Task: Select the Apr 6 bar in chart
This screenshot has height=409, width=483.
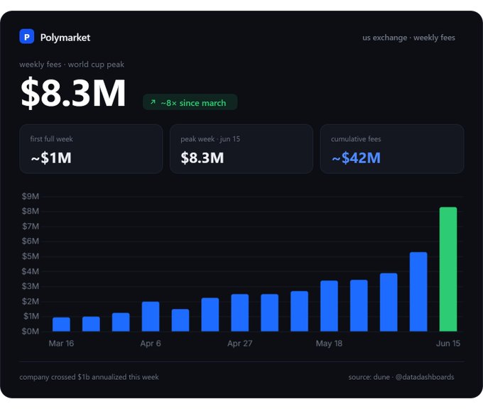Action: (151, 317)
